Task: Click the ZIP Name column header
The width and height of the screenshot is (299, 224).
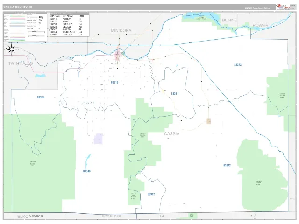Action: click(68, 16)
